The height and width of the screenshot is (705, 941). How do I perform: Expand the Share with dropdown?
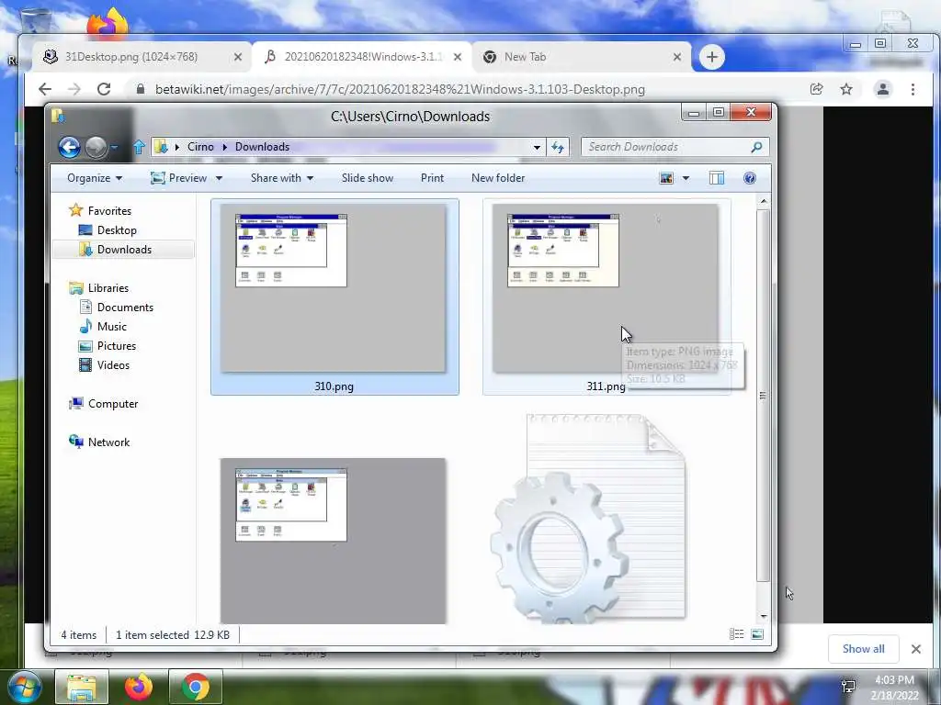[x=282, y=178]
